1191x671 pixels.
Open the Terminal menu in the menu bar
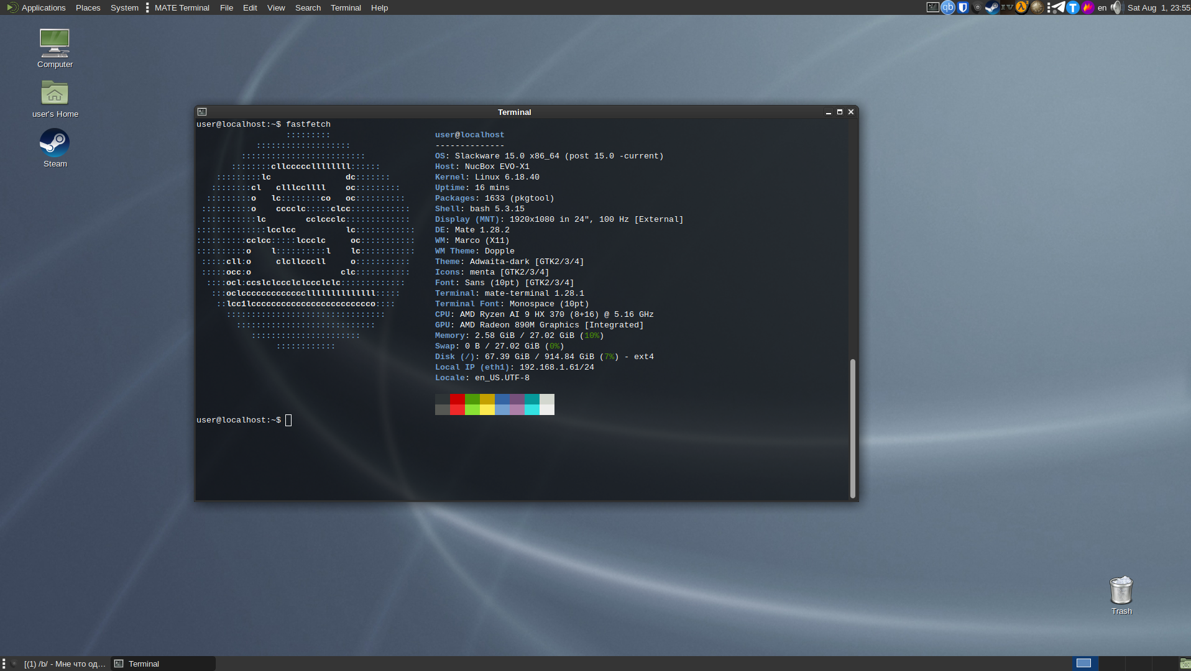pyautogui.click(x=346, y=7)
